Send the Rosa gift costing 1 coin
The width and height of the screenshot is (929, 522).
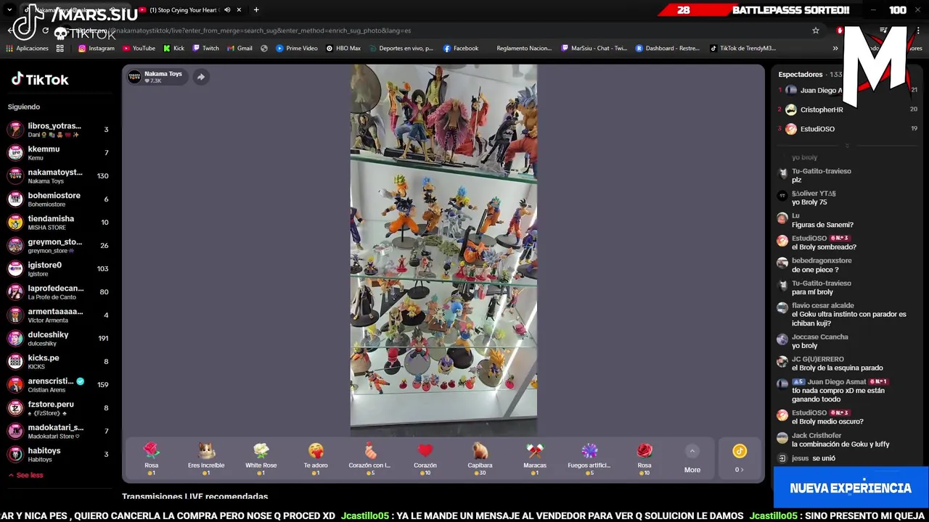tap(151, 459)
